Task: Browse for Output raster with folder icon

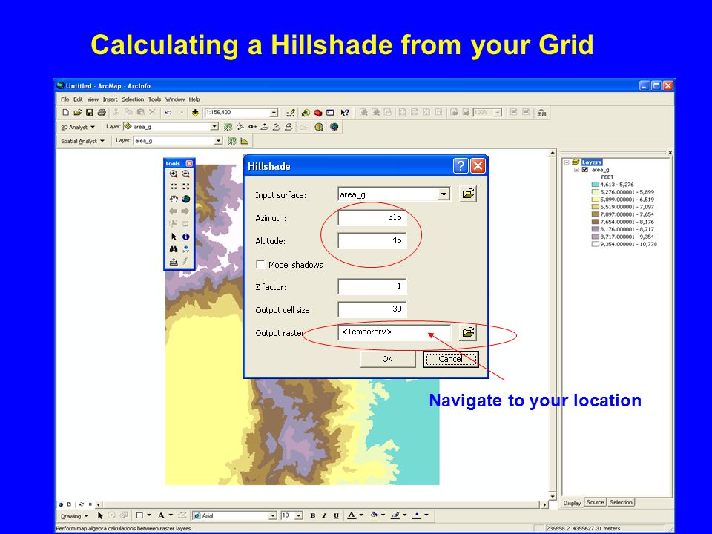Action: (x=468, y=332)
